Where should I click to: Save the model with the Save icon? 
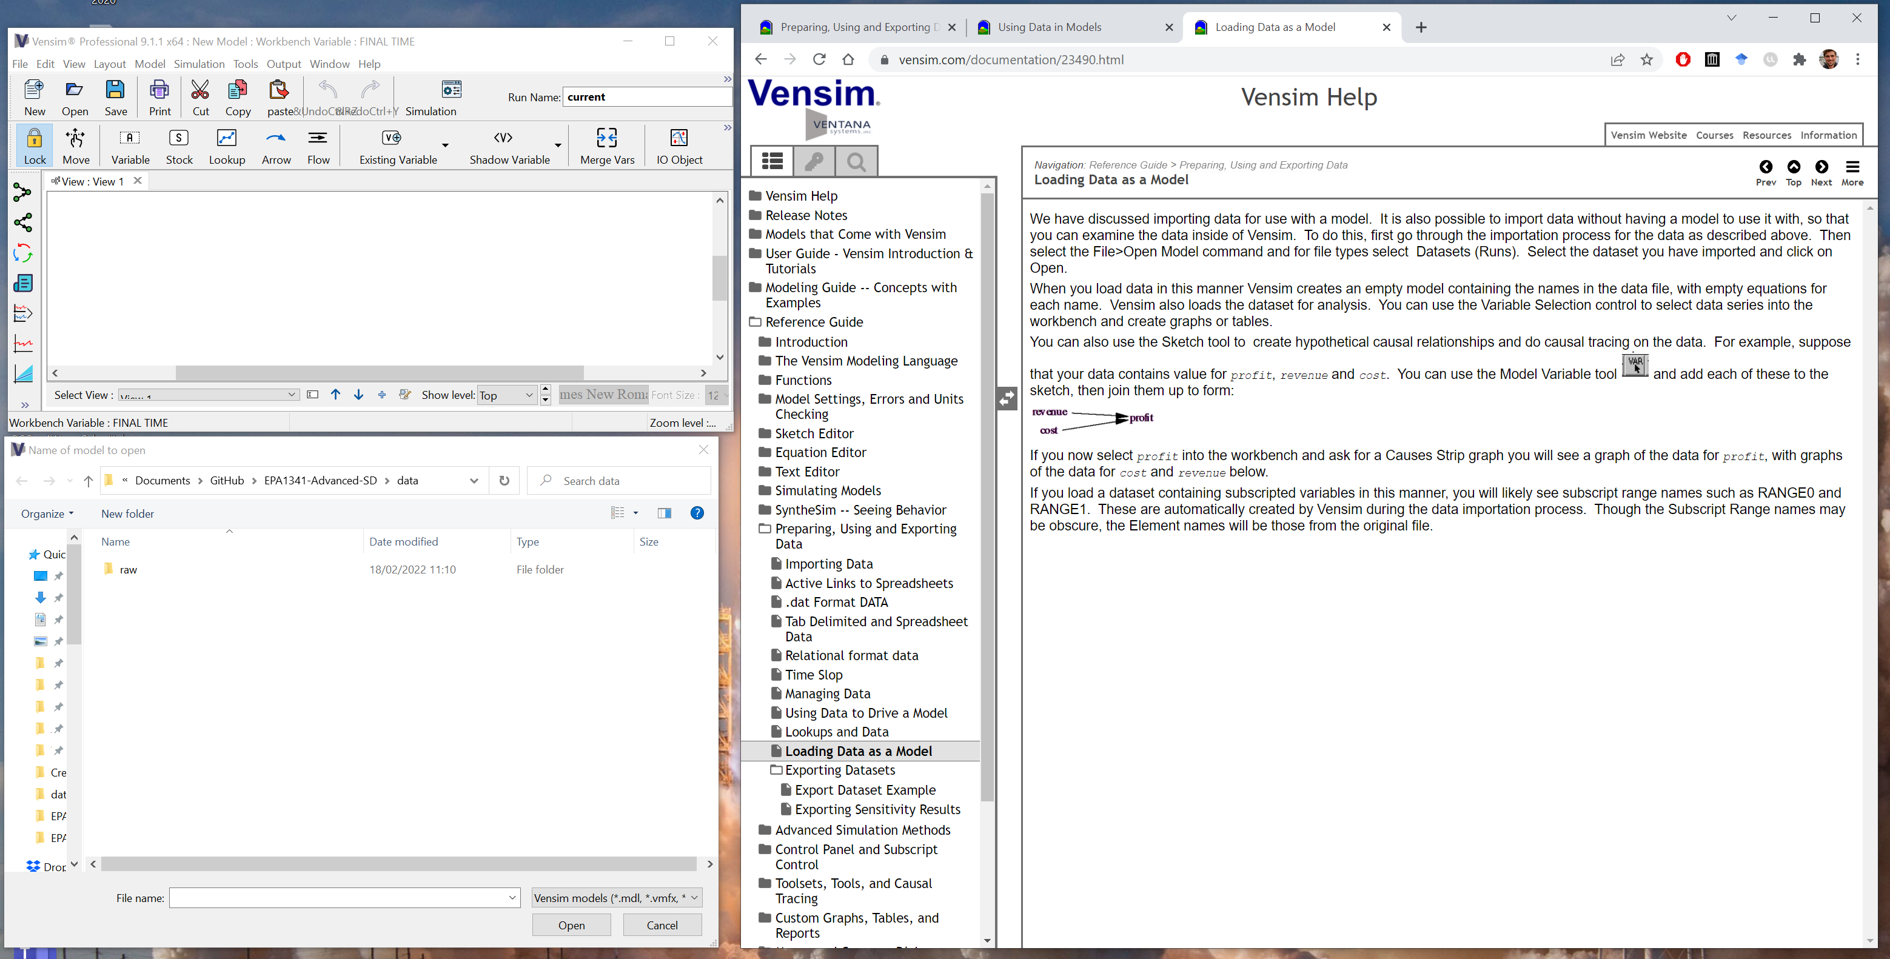click(x=116, y=97)
